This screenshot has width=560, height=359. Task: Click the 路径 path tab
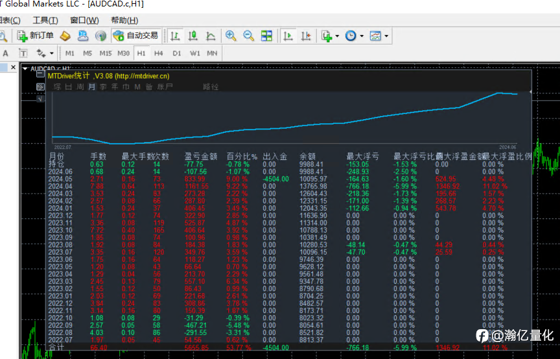211,87
